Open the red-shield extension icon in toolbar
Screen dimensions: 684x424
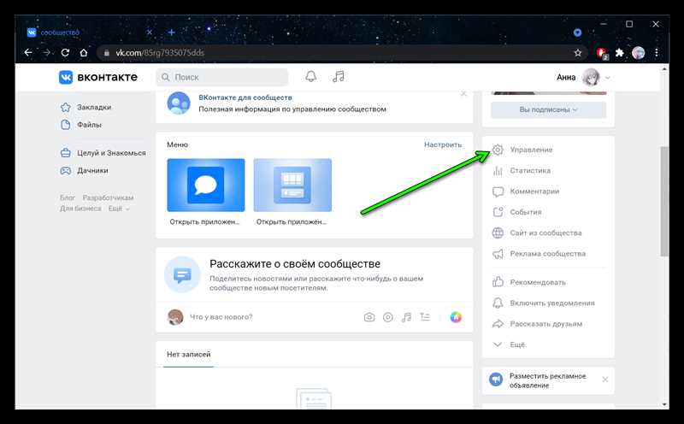[603, 53]
